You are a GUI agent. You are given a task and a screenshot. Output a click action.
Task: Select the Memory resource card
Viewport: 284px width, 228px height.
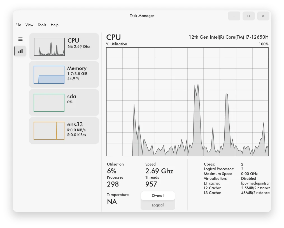(x=64, y=75)
